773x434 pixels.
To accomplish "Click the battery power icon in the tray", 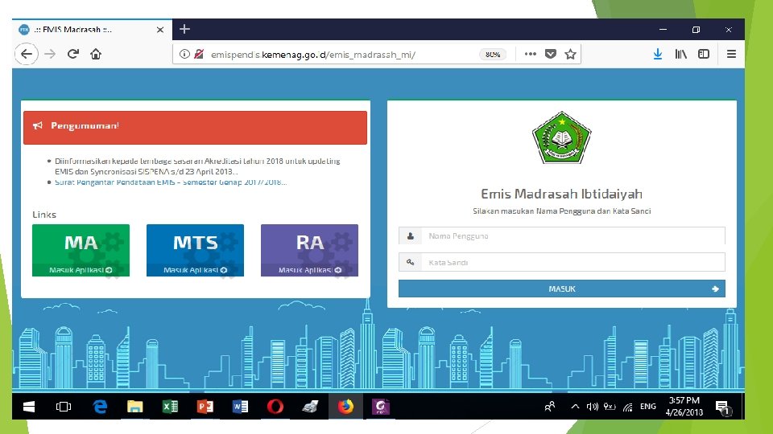I will click(x=610, y=407).
